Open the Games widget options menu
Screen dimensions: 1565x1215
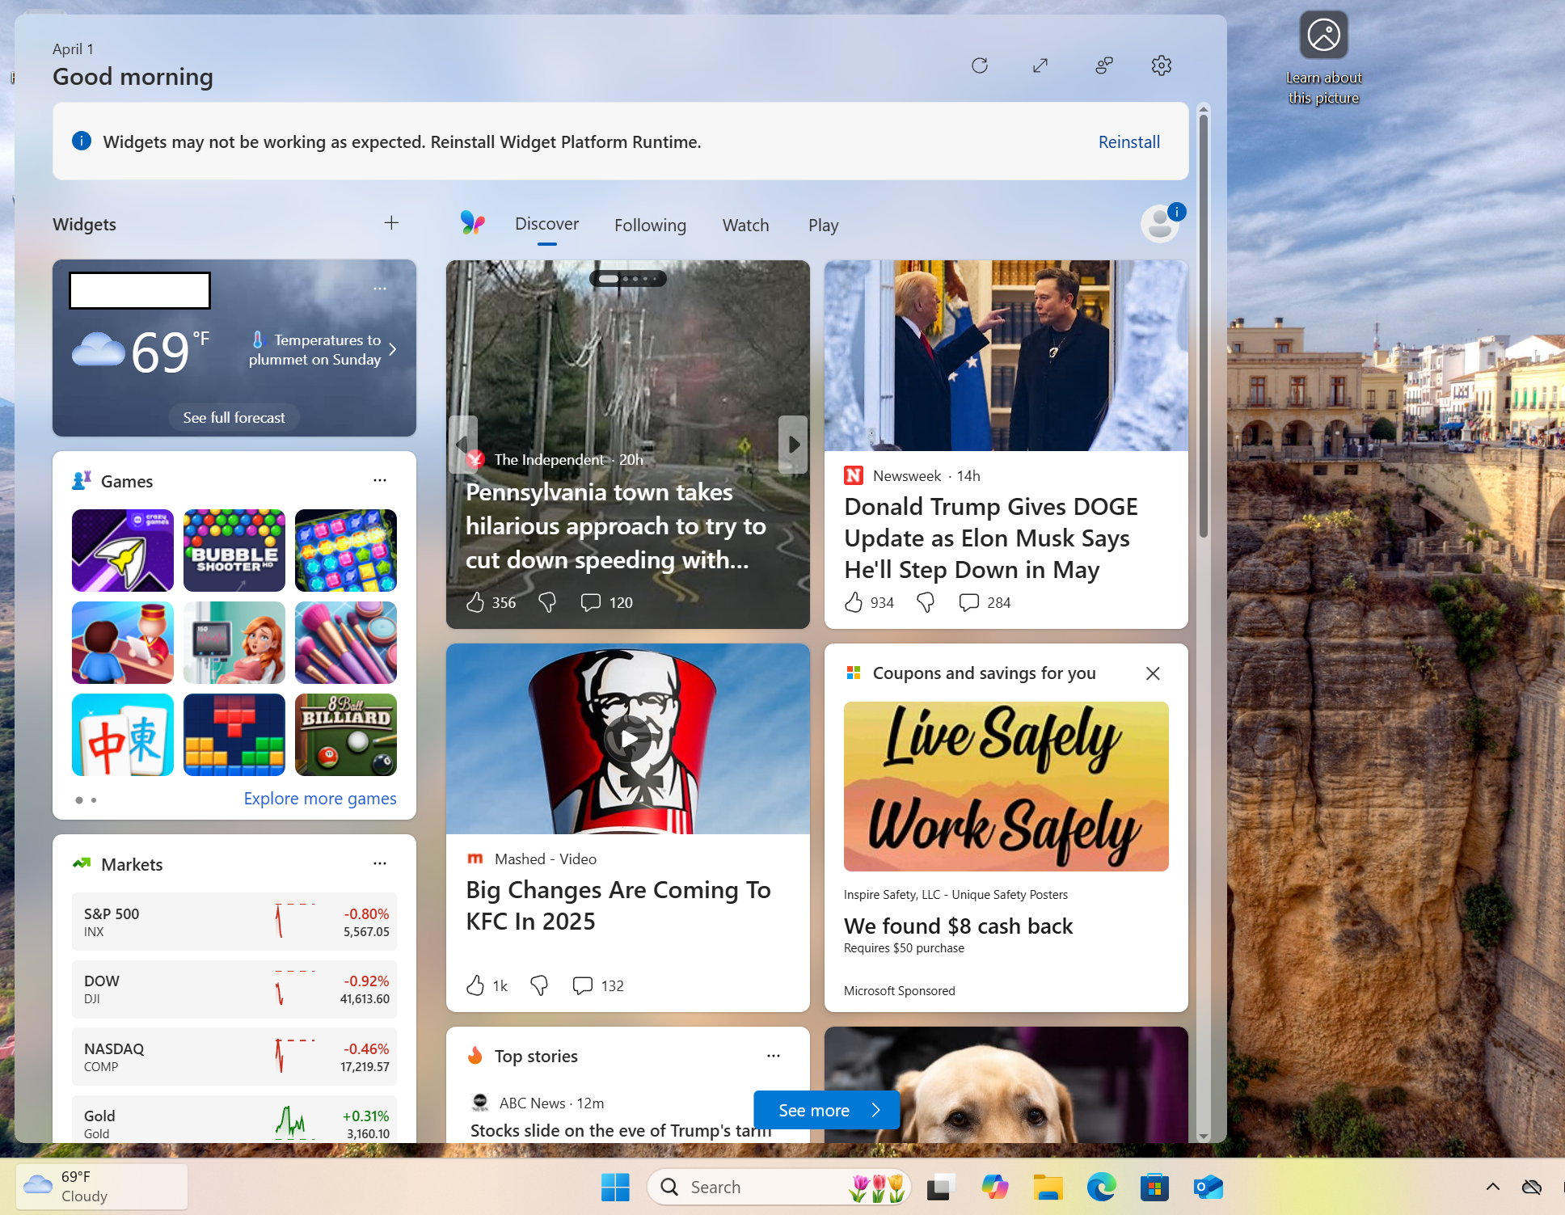pos(380,479)
